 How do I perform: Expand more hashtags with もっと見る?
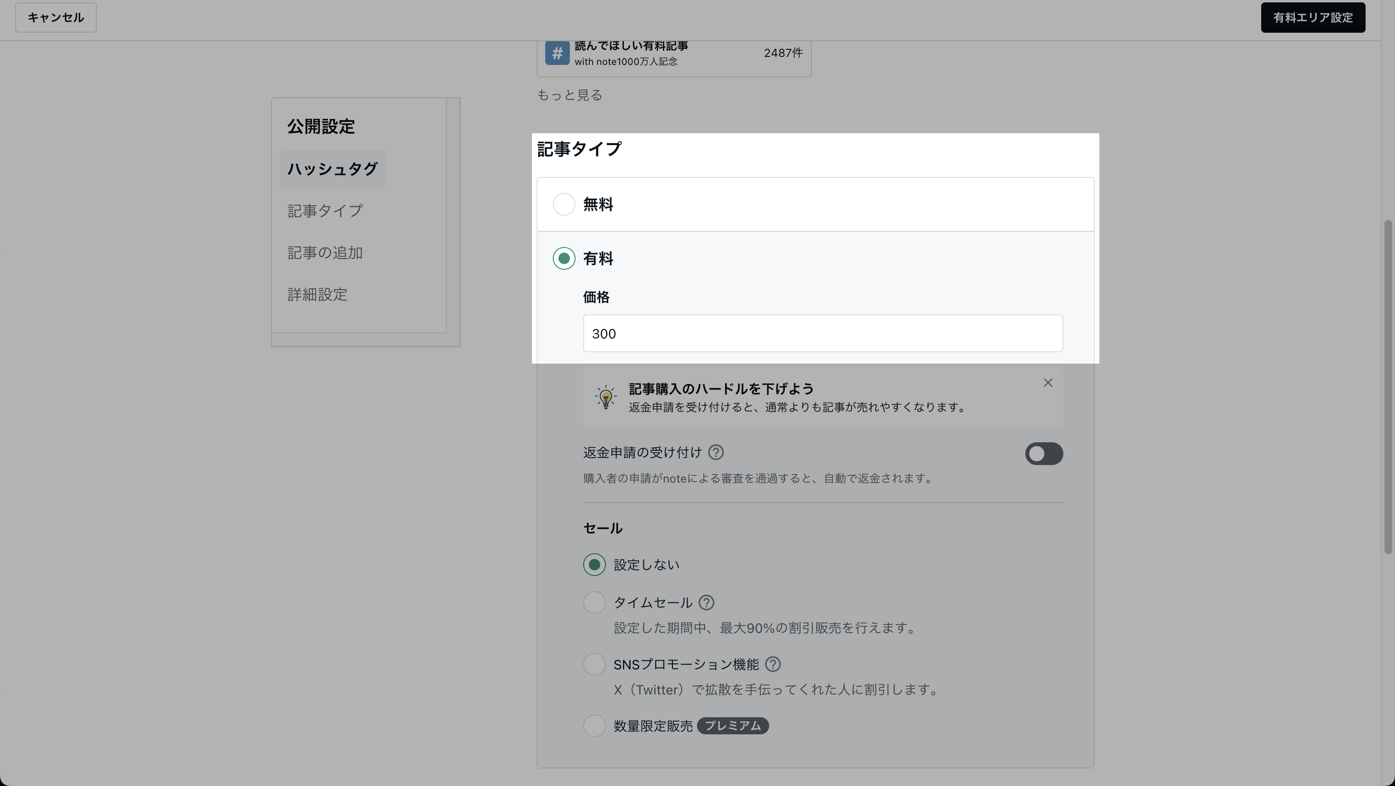(x=570, y=95)
